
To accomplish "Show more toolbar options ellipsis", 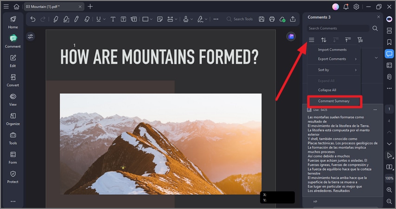I will click(x=216, y=19).
